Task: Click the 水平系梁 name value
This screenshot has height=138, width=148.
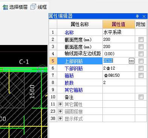Action: 112,33
